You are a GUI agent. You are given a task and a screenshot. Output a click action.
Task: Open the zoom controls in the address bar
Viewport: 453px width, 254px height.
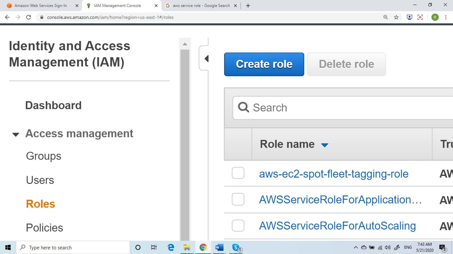385,17
